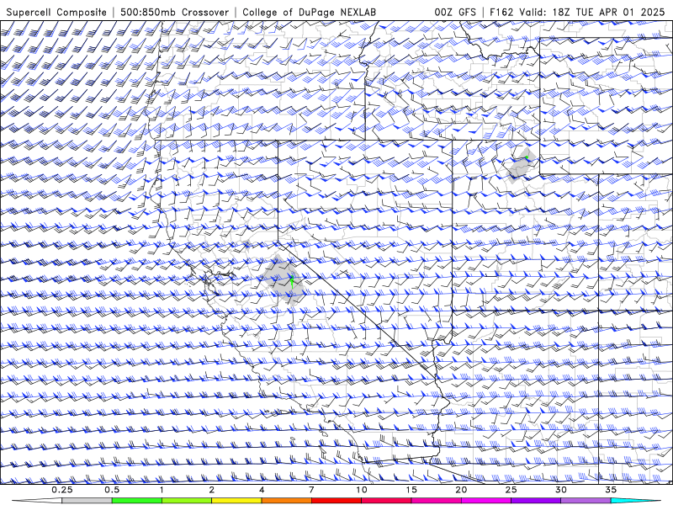Viewport: 673px width, 505px height.
Task: Click the "F162" forecast hour text
Action: [501, 12]
